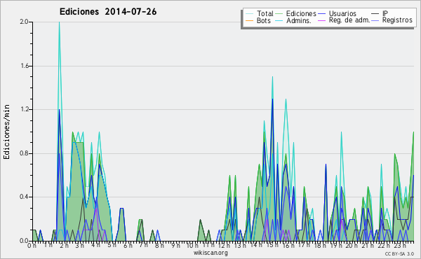
Task: Select the Total legend label
Action: click(x=265, y=13)
